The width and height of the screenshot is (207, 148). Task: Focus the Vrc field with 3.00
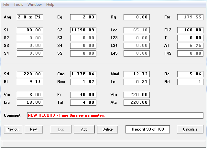pyautogui.click(x=30, y=95)
